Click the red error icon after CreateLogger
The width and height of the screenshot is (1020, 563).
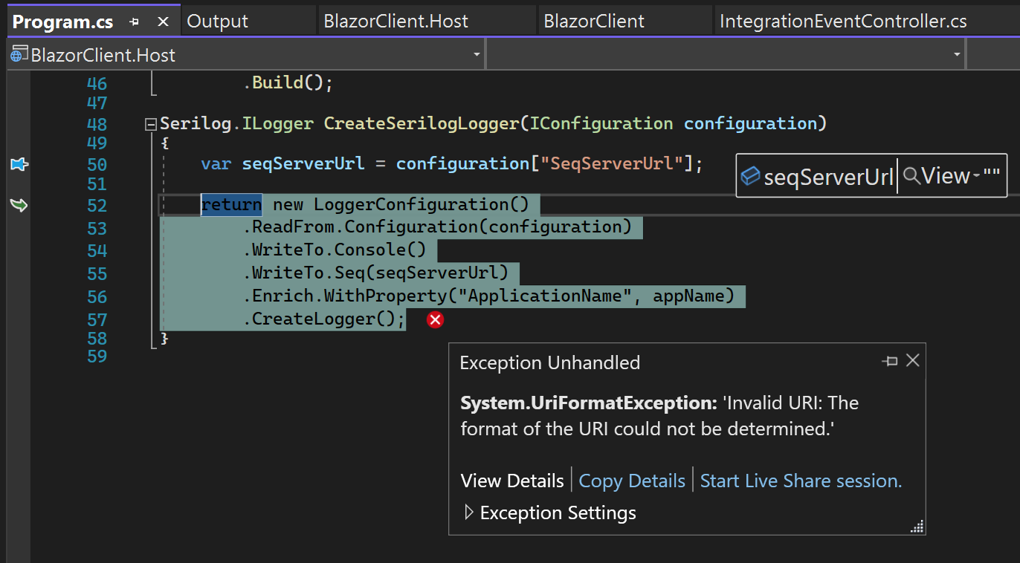[x=434, y=319]
